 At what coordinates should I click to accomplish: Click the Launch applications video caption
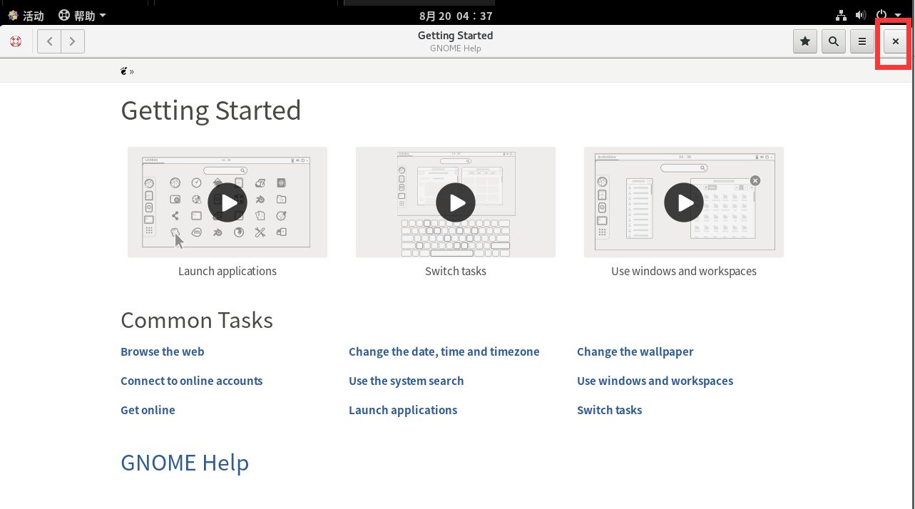pos(228,271)
